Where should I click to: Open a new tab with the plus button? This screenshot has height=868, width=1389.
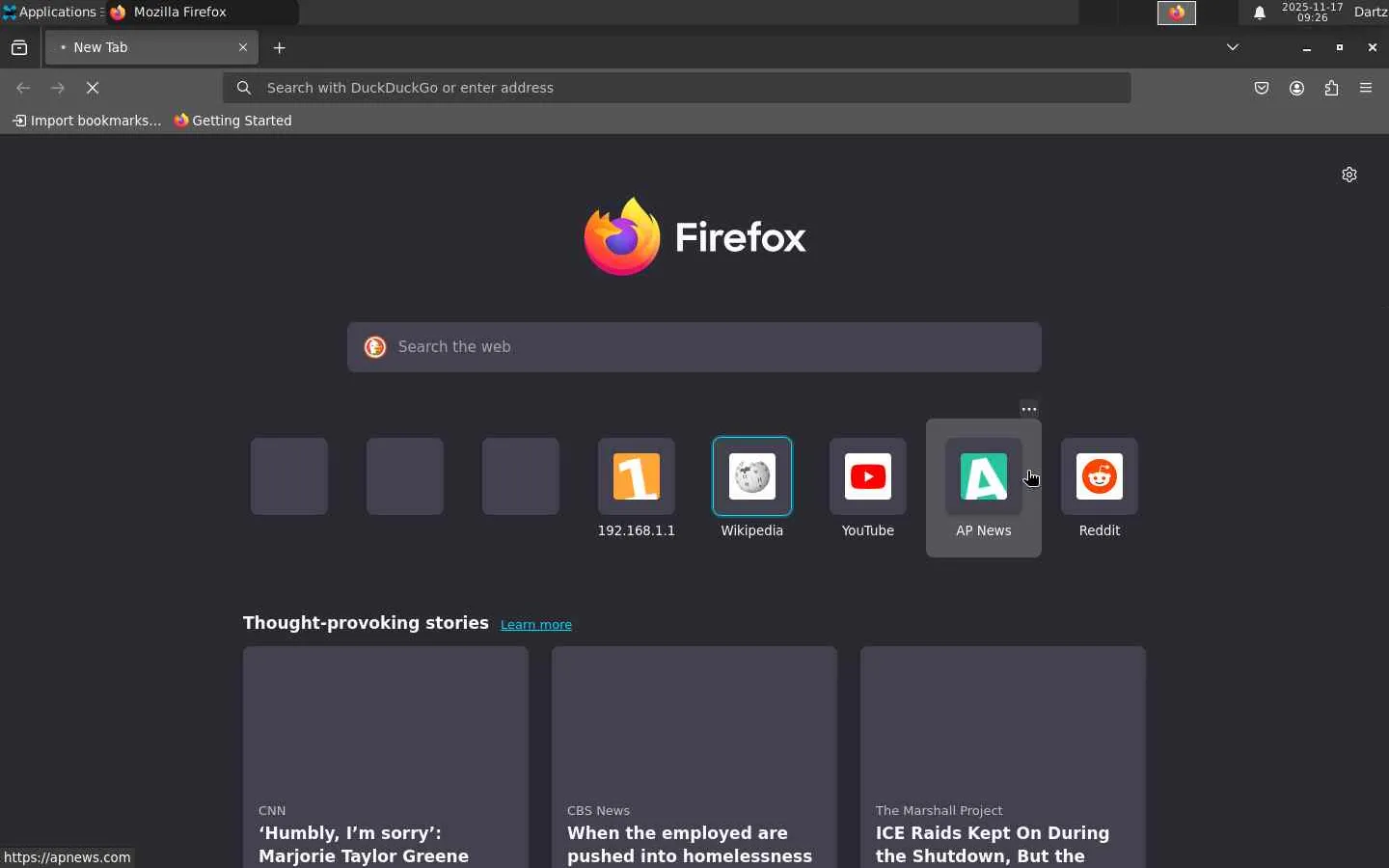coord(280,47)
